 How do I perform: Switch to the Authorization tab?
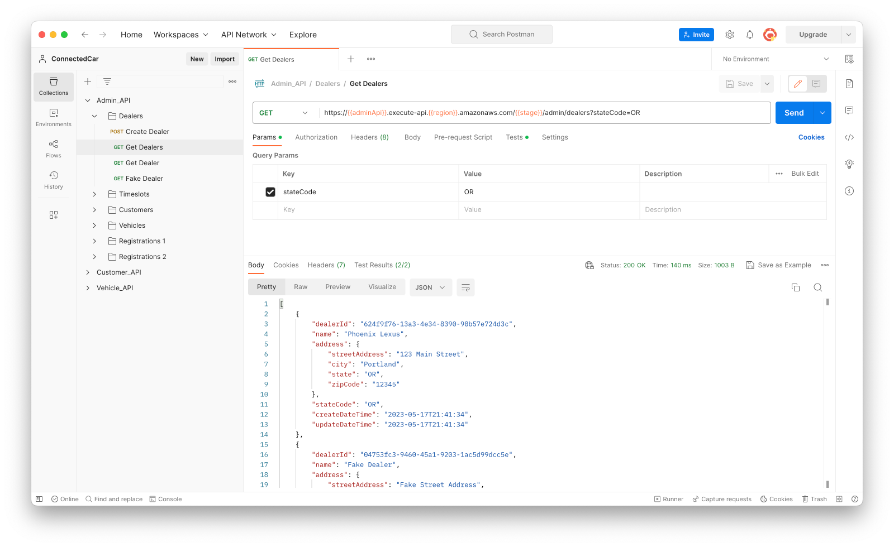316,137
